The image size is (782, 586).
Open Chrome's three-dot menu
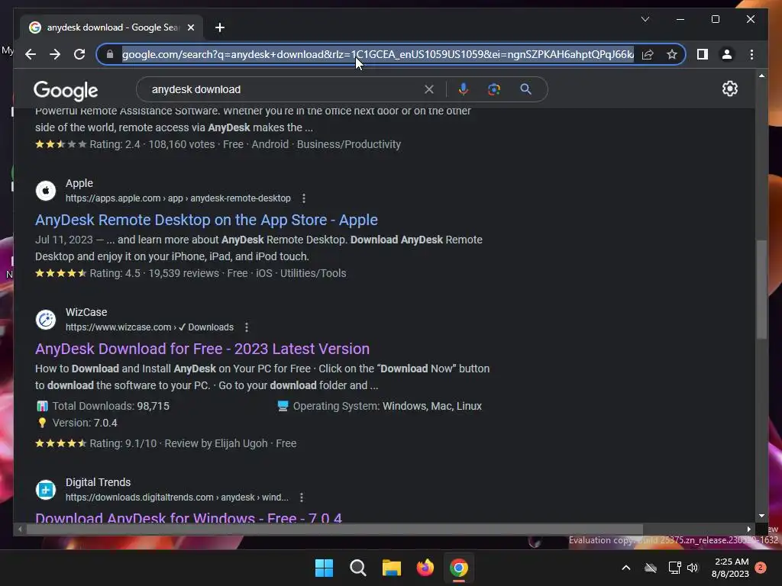pos(751,54)
